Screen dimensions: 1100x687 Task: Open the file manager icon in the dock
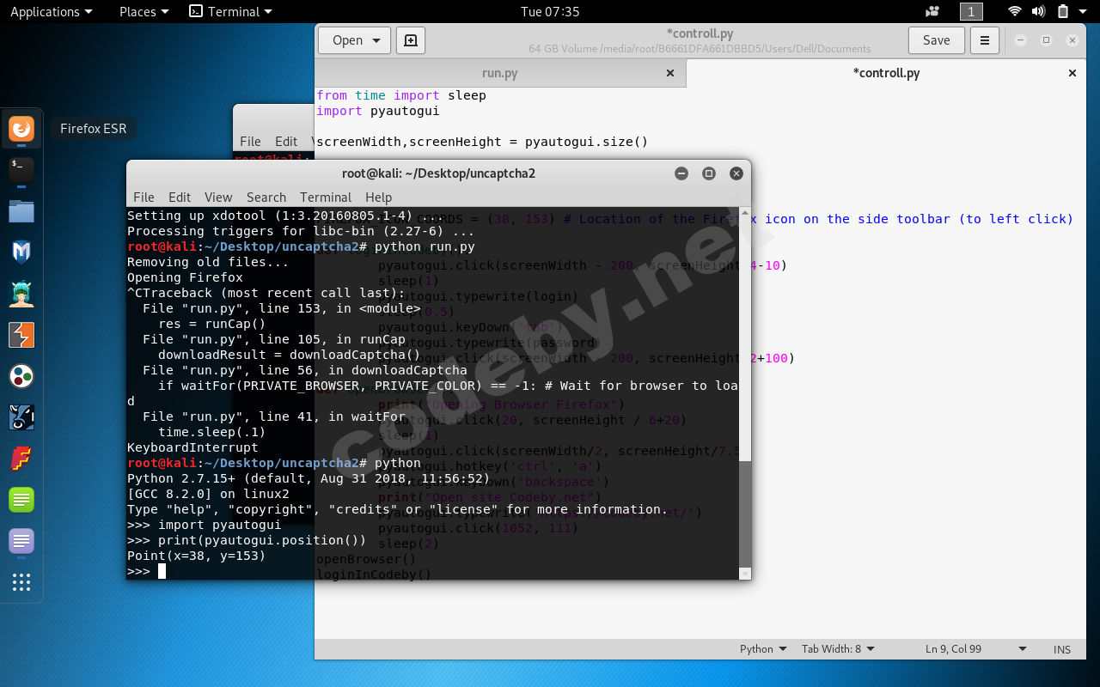coord(21,210)
